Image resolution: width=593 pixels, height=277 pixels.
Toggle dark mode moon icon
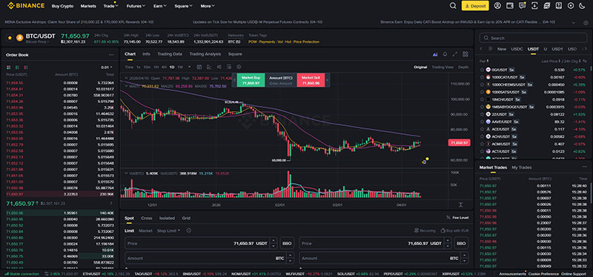582,6
